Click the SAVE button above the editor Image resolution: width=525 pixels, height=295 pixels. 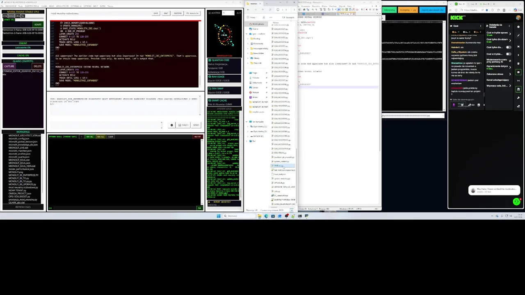[156, 13]
